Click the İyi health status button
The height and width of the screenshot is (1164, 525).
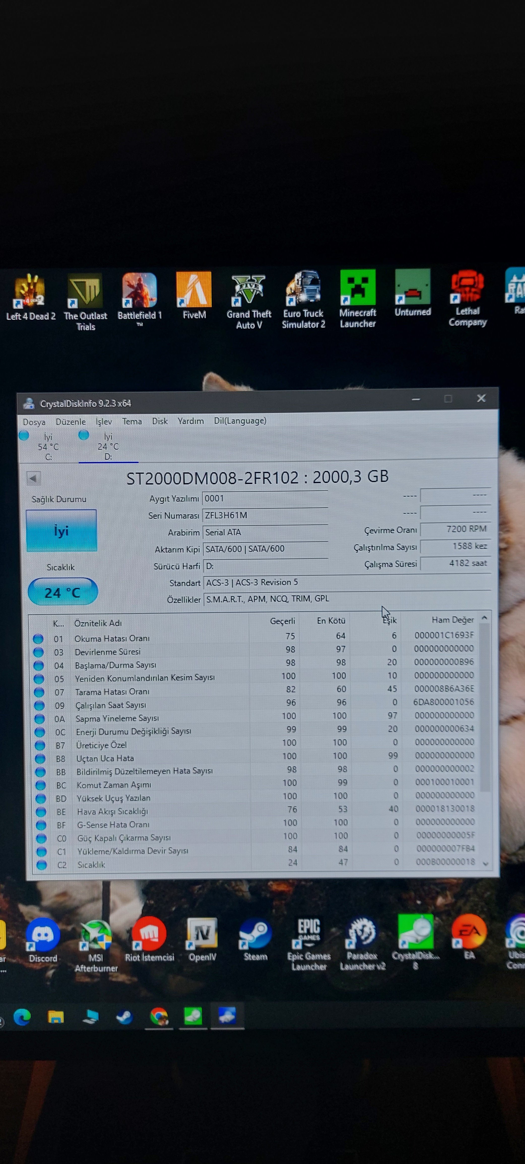pyautogui.click(x=61, y=530)
